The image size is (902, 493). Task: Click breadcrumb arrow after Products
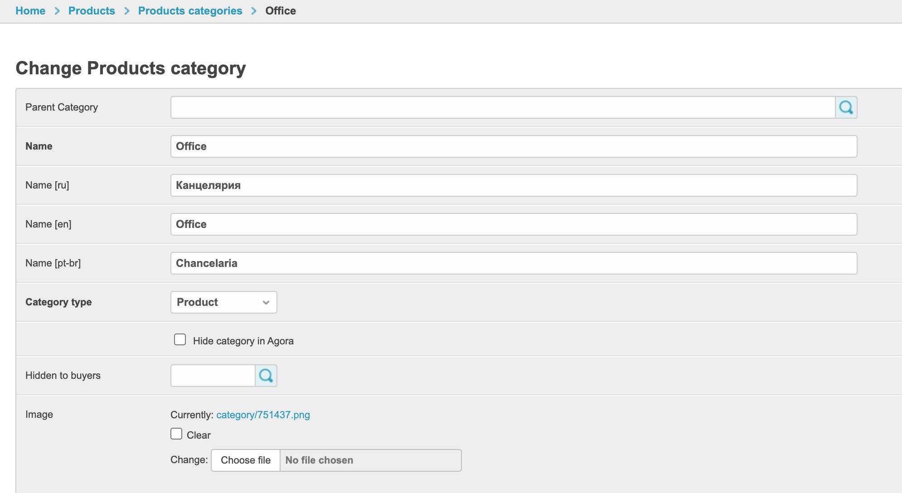(127, 11)
